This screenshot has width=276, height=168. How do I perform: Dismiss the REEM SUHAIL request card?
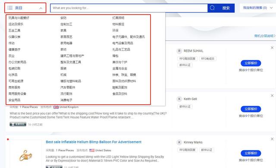(272, 48)
